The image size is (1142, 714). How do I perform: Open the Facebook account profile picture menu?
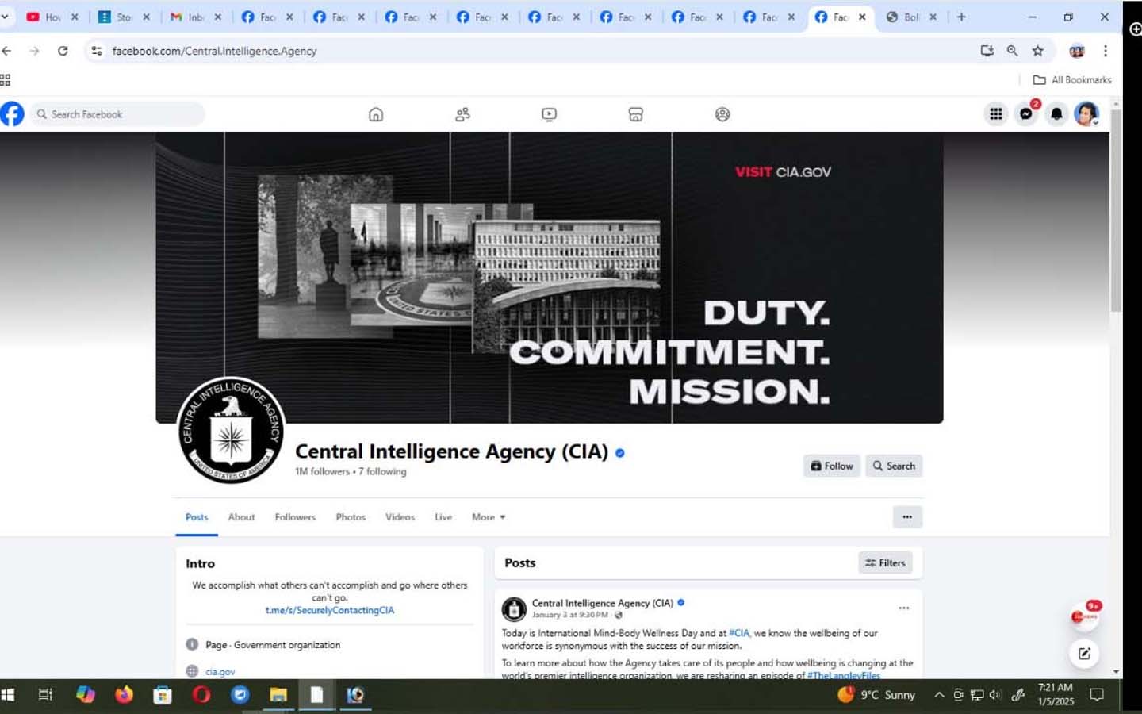coord(1086,114)
